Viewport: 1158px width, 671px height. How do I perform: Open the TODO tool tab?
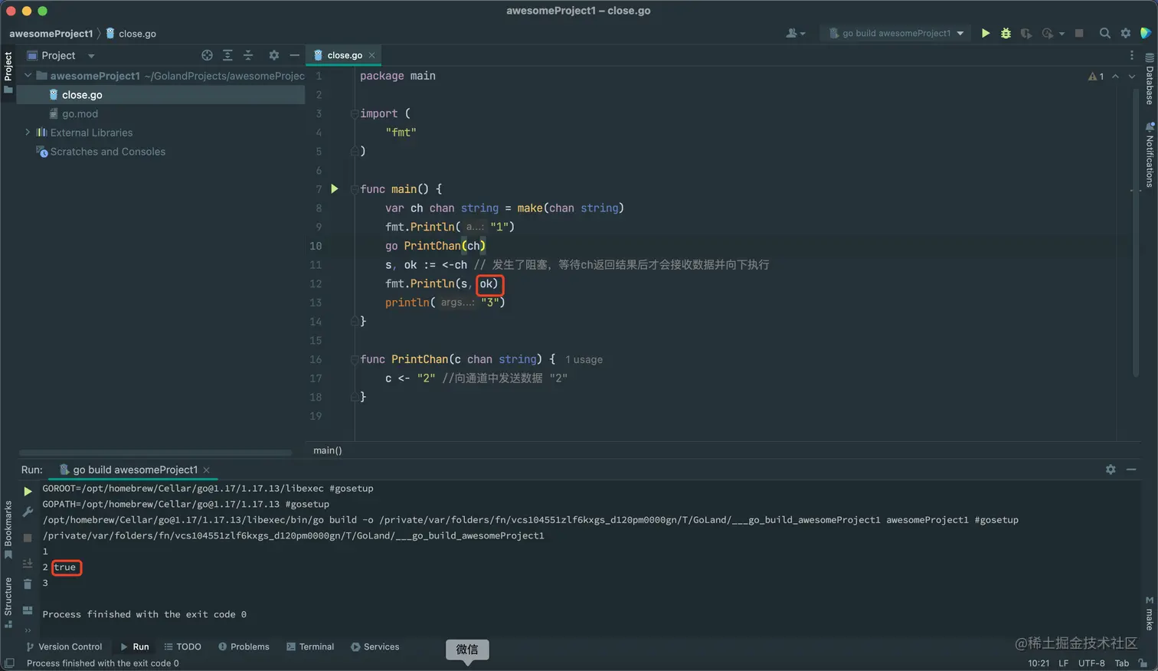coord(183,646)
